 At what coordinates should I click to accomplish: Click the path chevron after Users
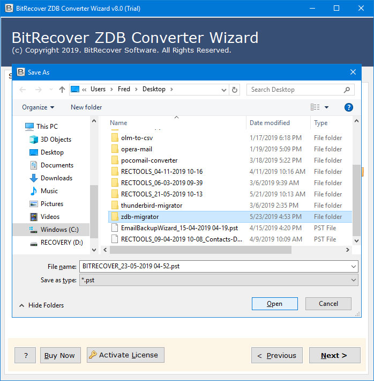111,90
